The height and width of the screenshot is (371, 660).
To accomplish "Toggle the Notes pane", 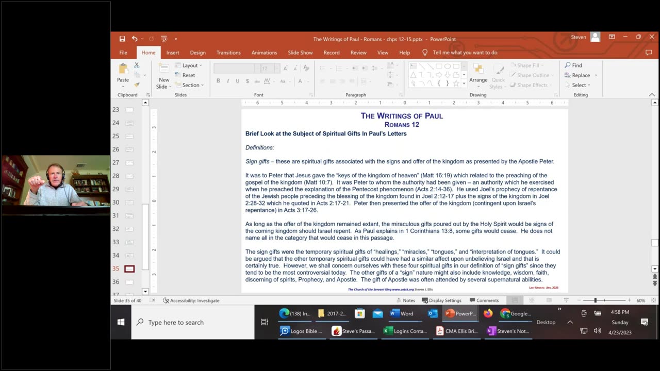I will click(405, 300).
